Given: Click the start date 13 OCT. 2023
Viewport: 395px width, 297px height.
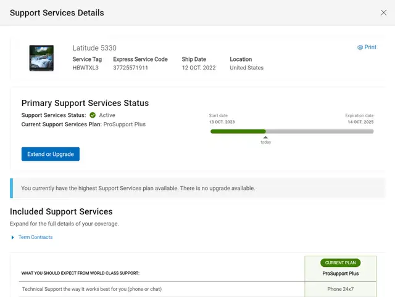Looking at the screenshot, I should [x=222, y=122].
